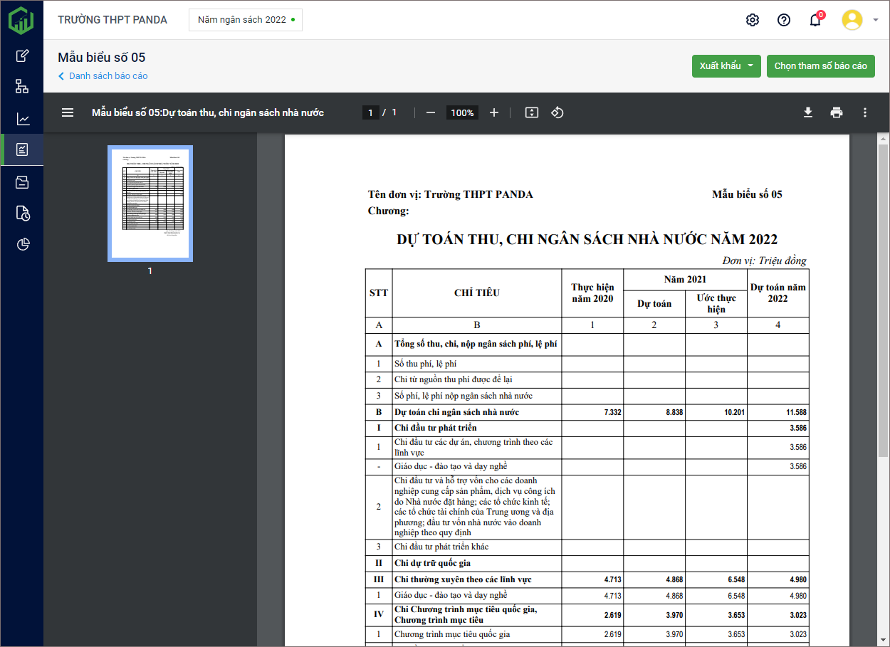
Task: Download the PDF report
Action: tap(808, 112)
